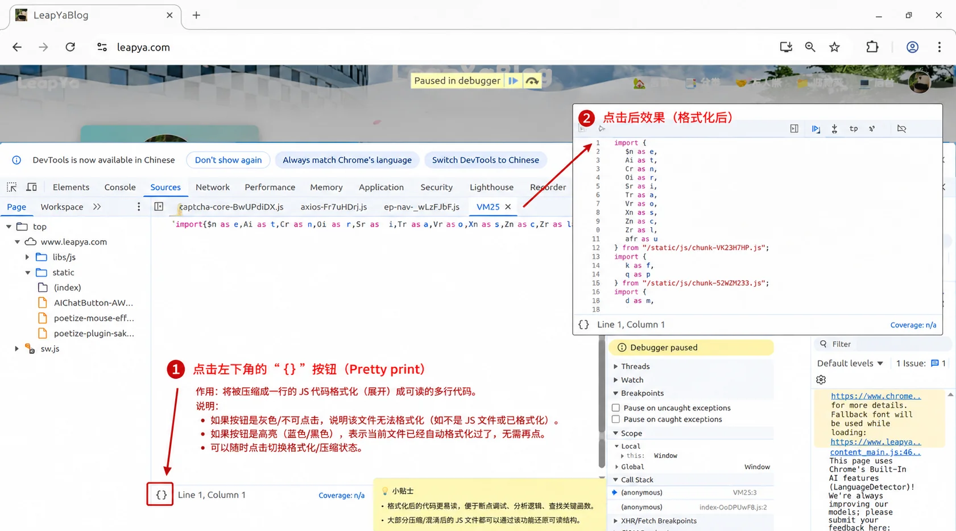Image resolution: width=956 pixels, height=531 pixels.
Task: Open the Extensions puzzle icon
Action: 872,47
